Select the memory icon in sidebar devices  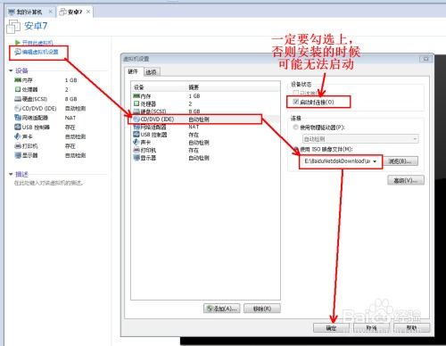click(18, 80)
